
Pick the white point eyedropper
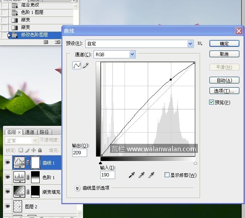(x=151, y=175)
